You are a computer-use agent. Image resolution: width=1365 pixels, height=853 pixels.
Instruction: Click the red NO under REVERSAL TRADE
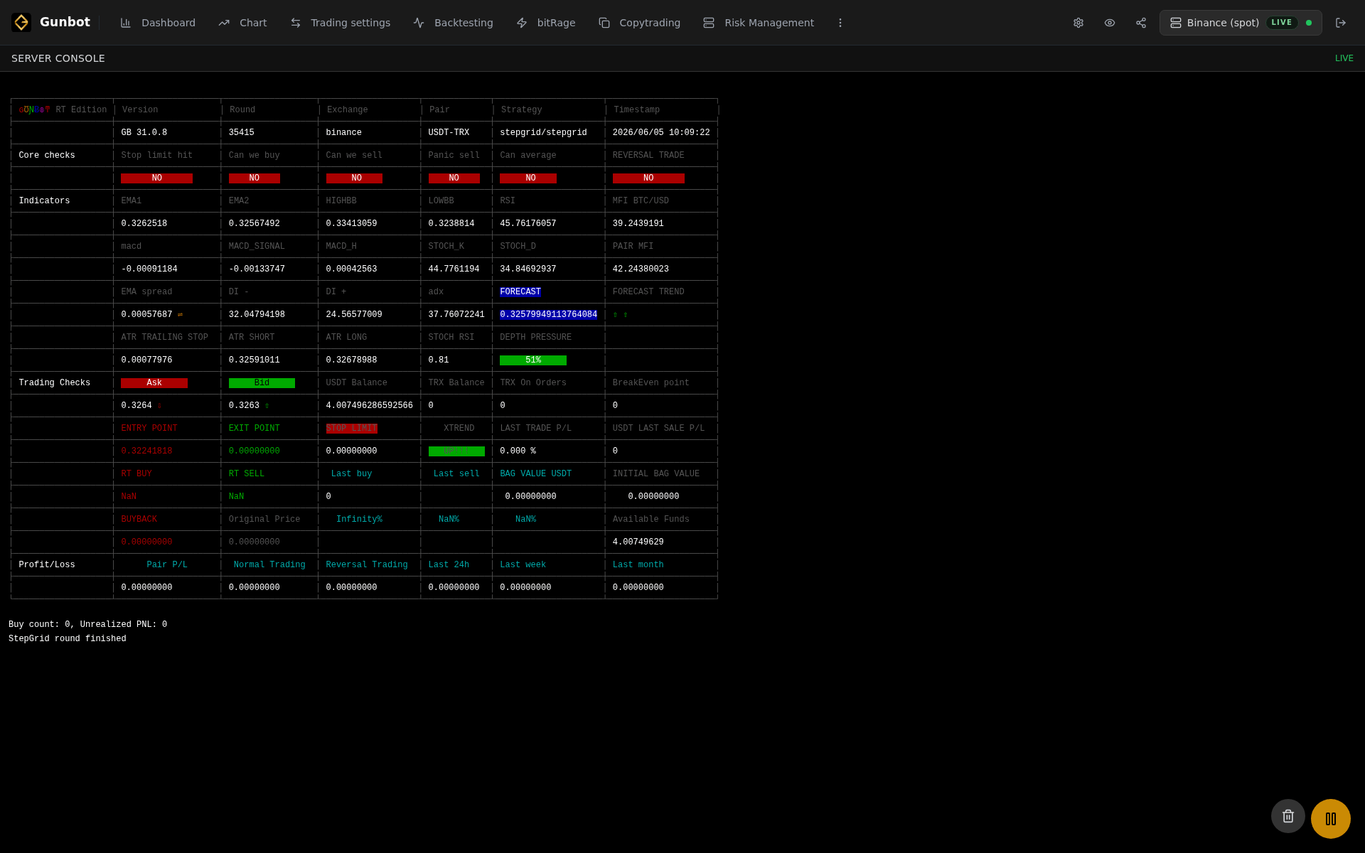click(x=648, y=178)
